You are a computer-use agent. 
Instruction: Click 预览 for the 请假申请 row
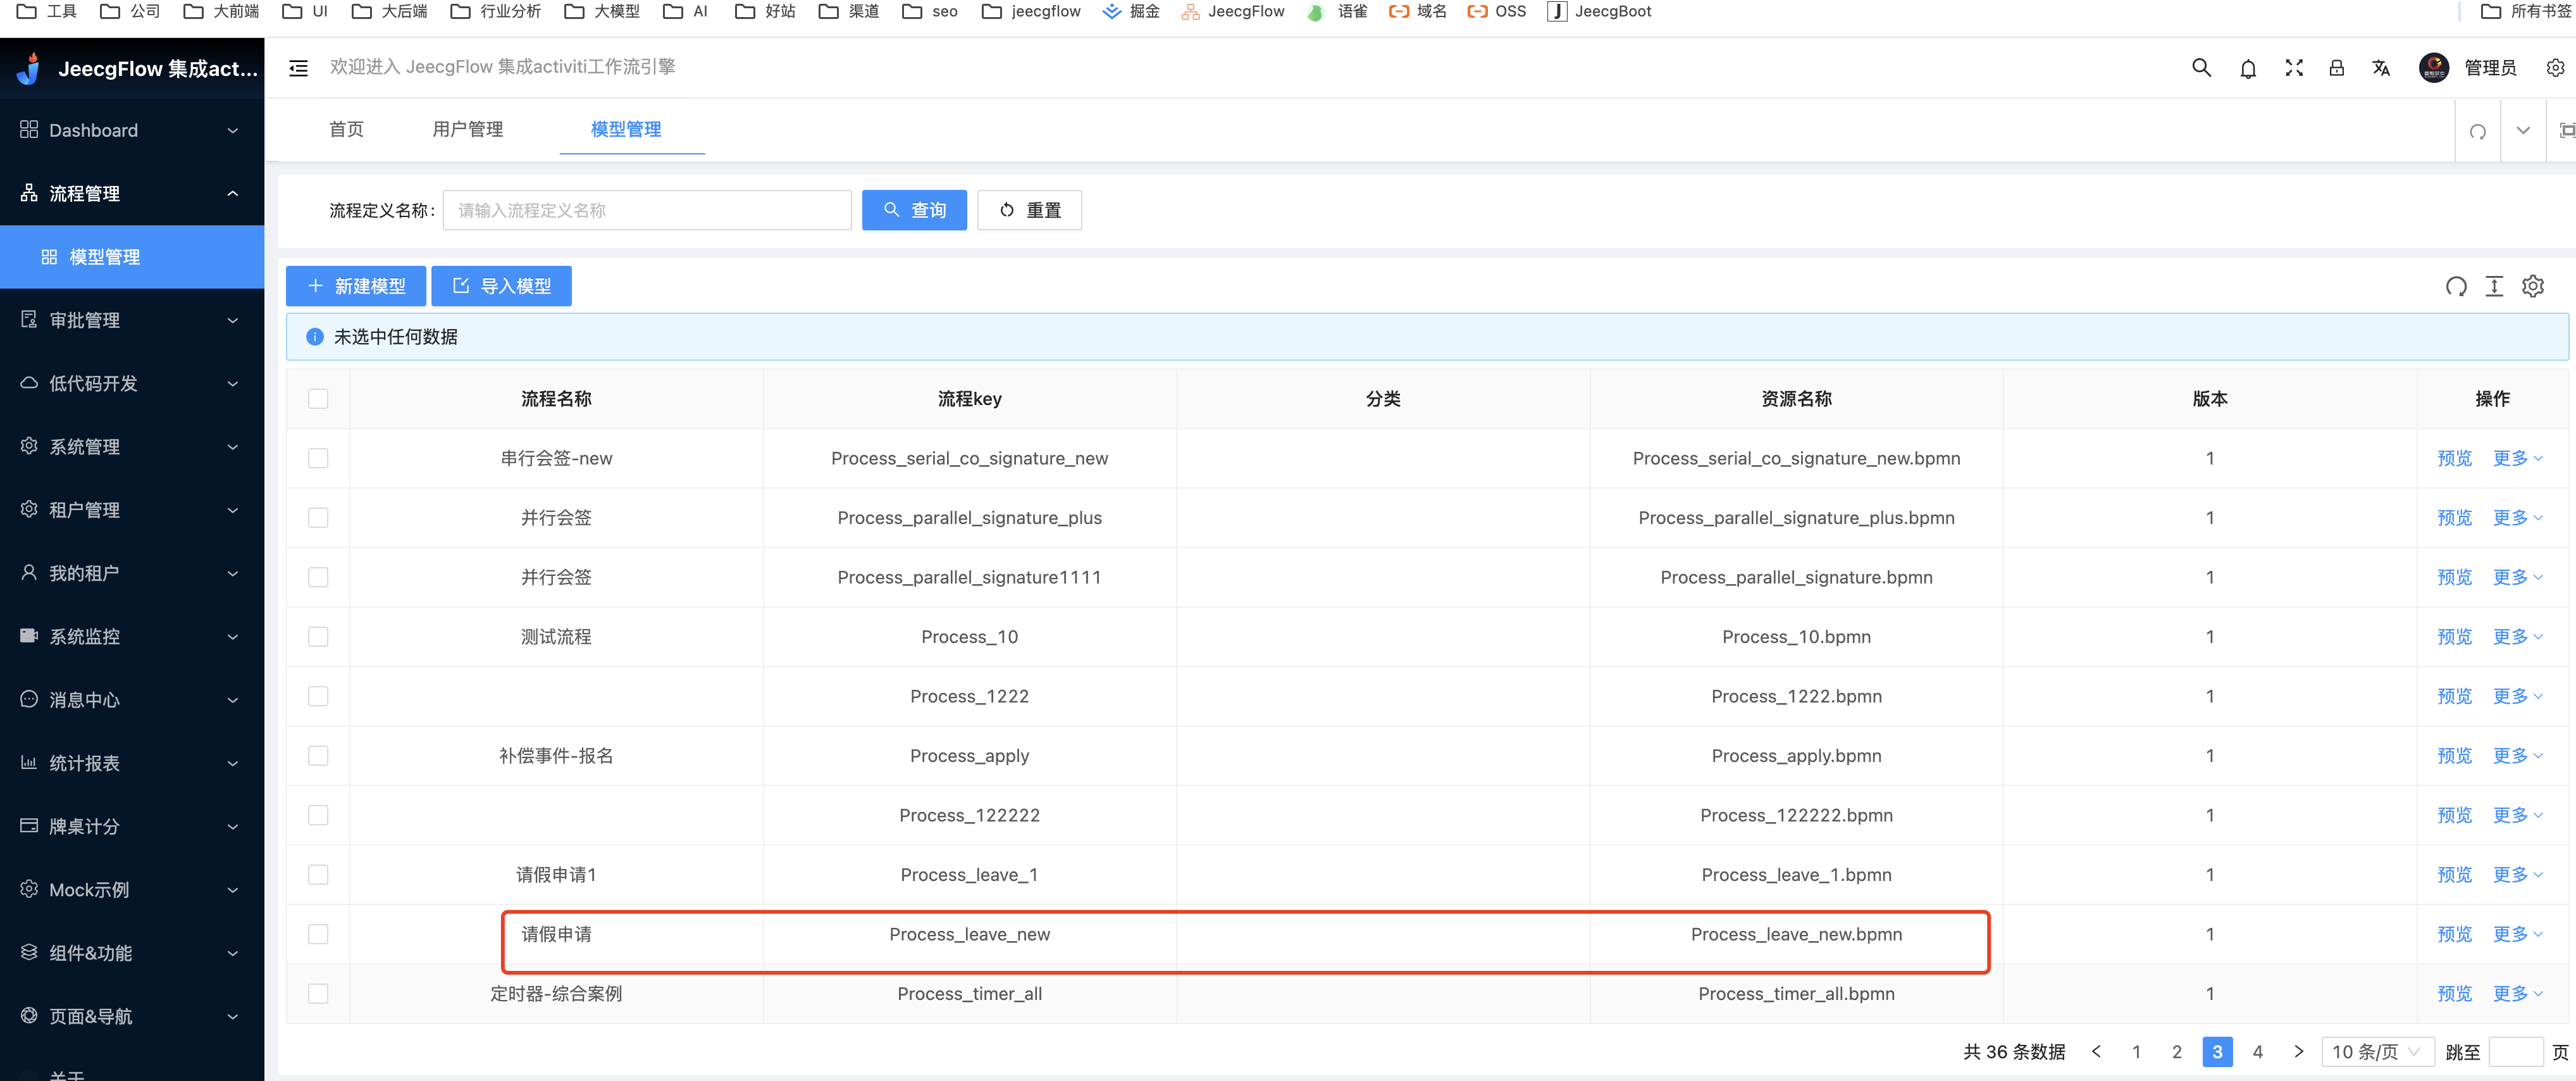[2454, 934]
